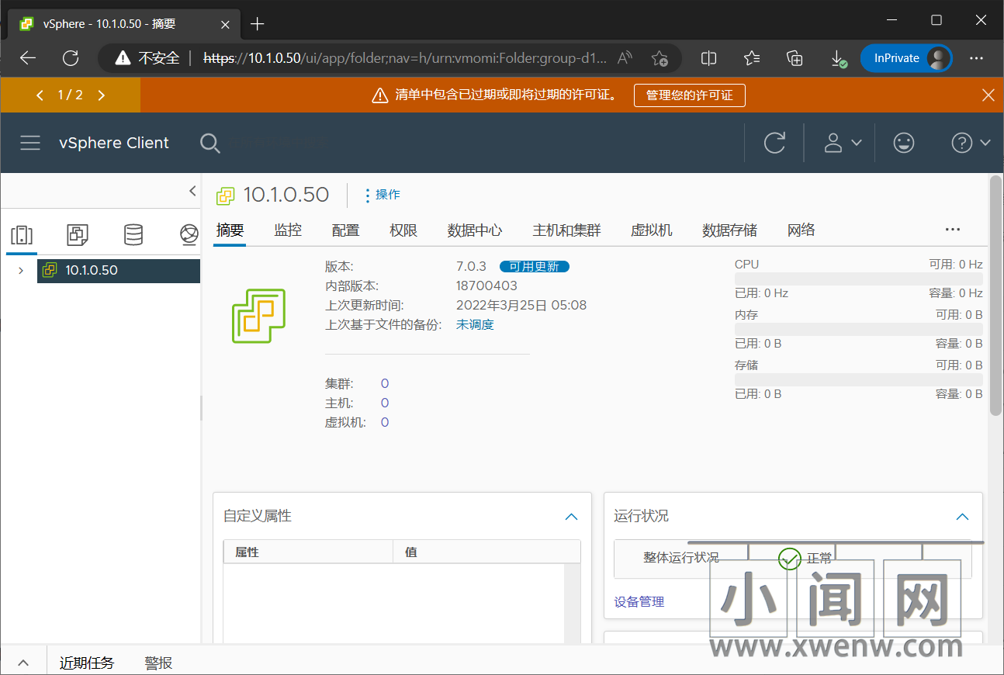
Task: Toggle read aloud icon in address bar
Action: (x=625, y=58)
